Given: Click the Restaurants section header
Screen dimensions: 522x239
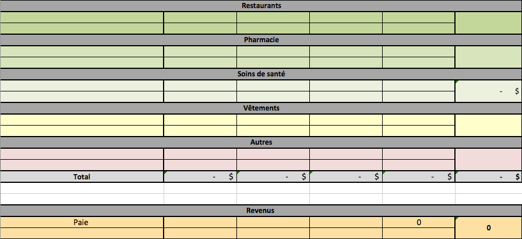Looking at the screenshot, I should 260,6.
